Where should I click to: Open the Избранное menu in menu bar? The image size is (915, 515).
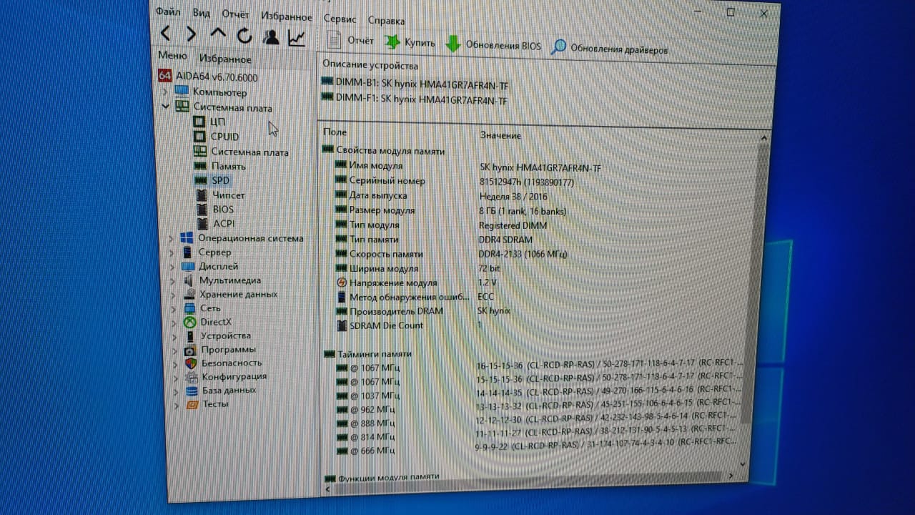(x=286, y=16)
